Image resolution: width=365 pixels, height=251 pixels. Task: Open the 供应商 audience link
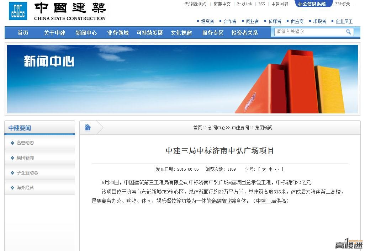click(x=297, y=21)
